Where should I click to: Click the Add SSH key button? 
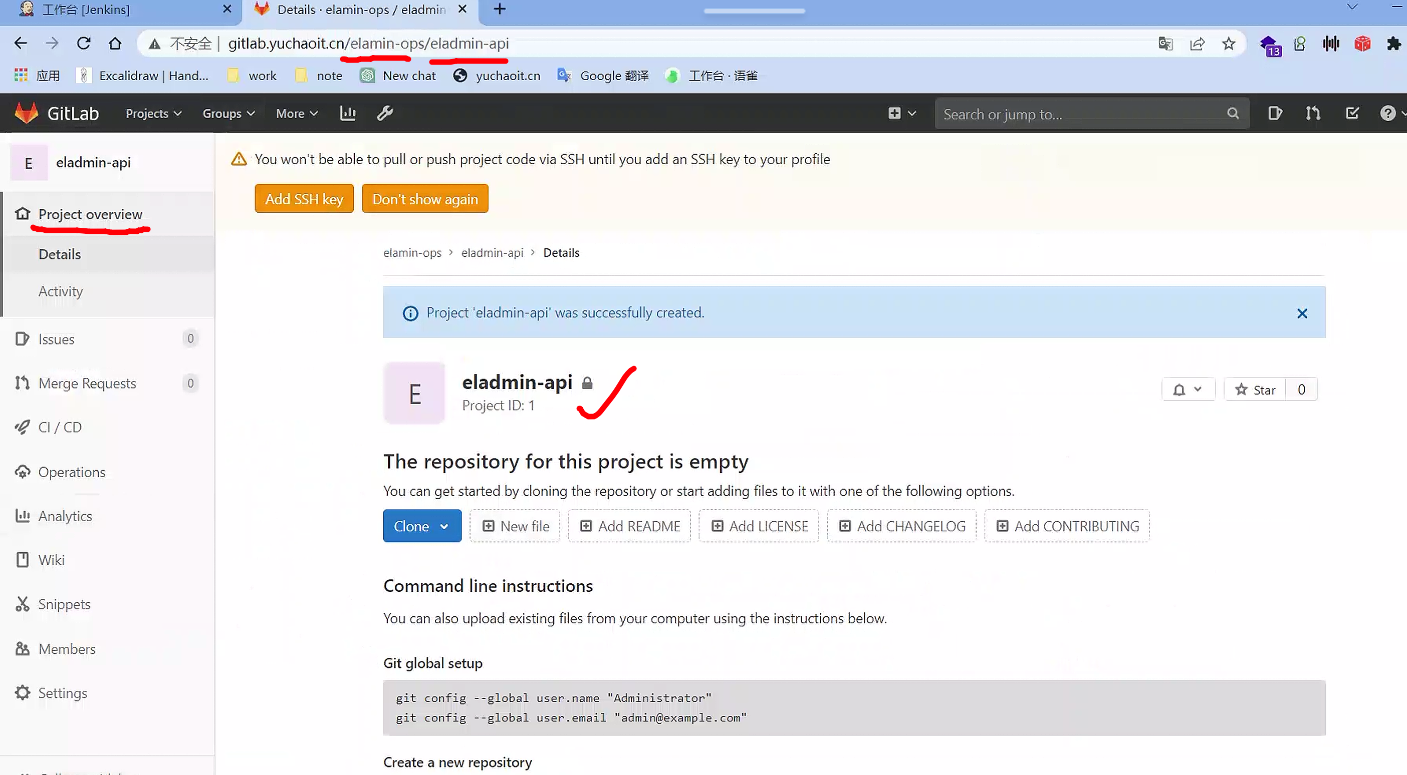click(304, 199)
